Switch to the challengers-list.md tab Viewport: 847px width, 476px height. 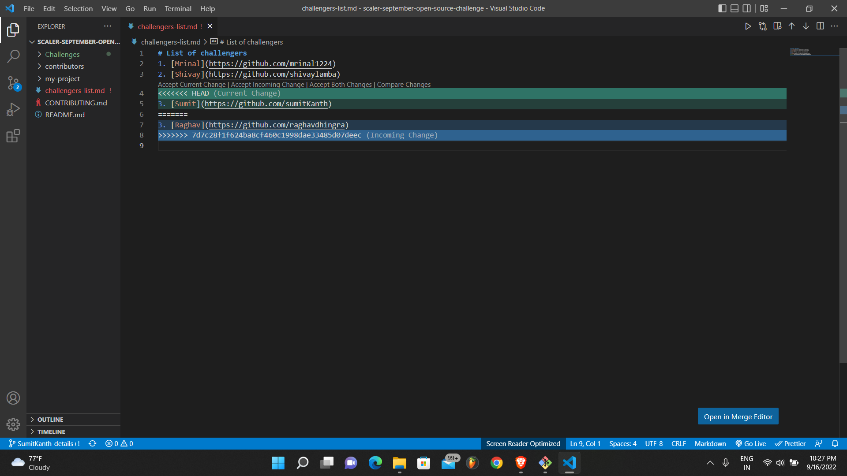[168, 26]
